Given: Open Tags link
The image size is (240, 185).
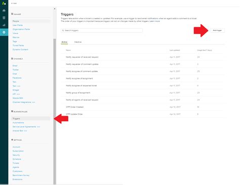Looking at the screenshot, I should (15, 41).
